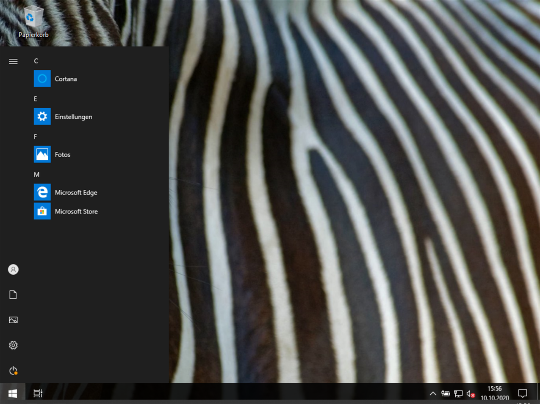Open the Cortana label entry

66,79
